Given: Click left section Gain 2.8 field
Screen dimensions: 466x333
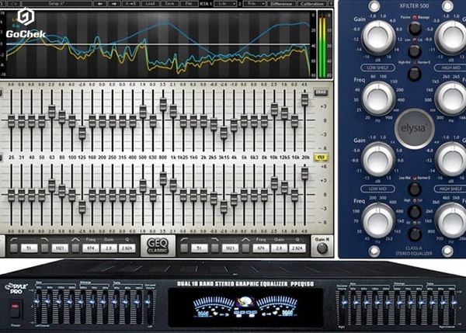Looking at the screenshot, I should (109, 248).
